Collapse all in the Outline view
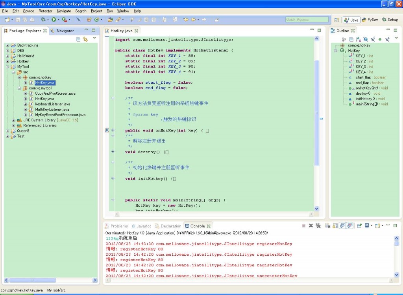The image size is (403, 295). click(351, 39)
